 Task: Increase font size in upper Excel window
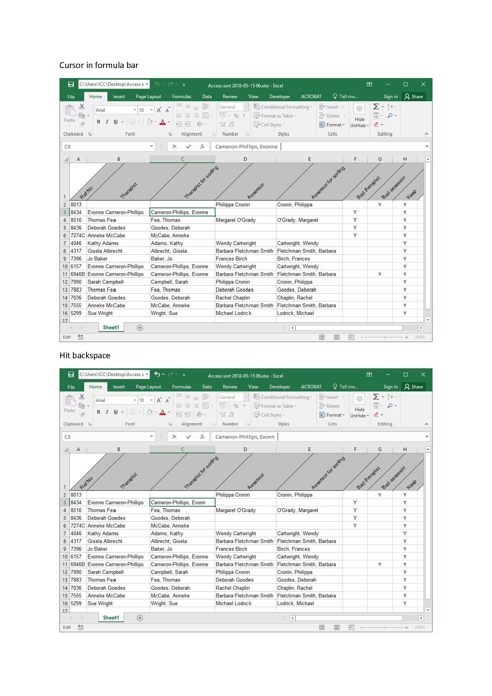pyautogui.click(x=159, y=110)
